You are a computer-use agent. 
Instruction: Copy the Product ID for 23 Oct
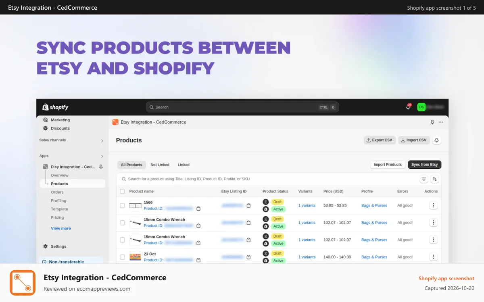click(x=198, y=260)
